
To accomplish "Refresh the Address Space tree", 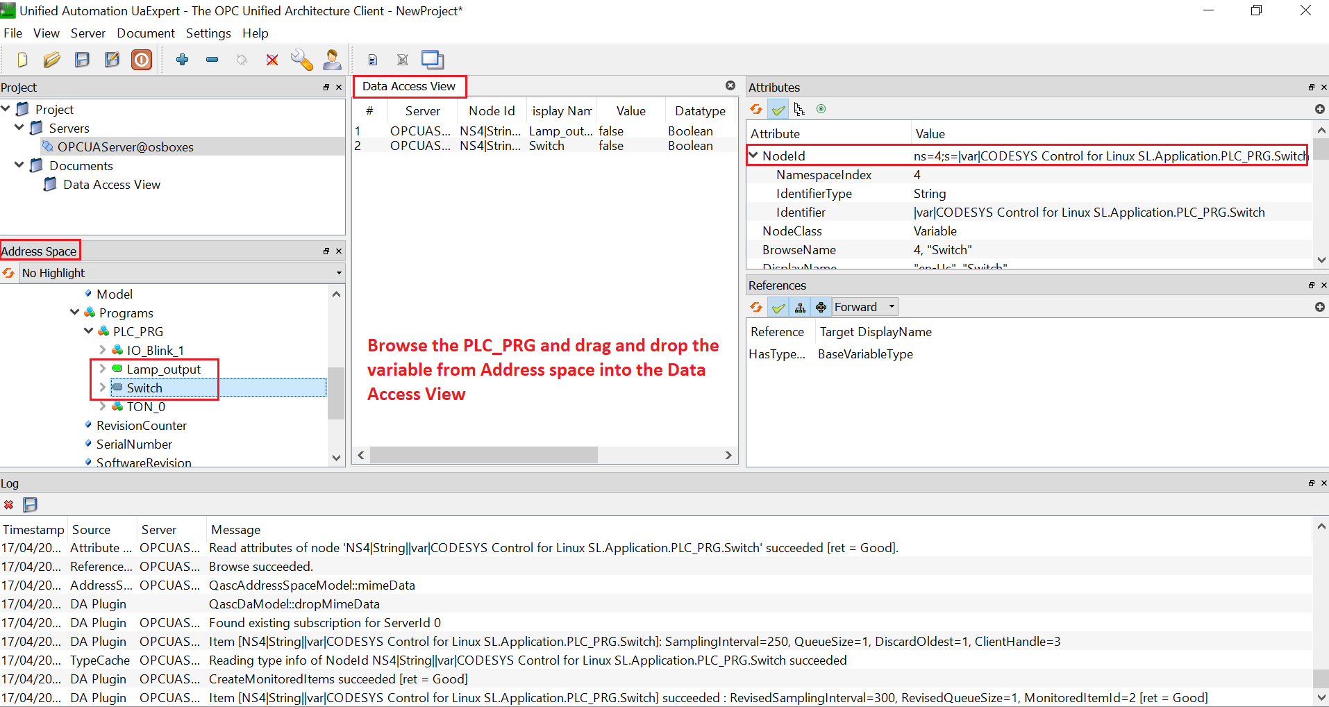I will 8,273.
